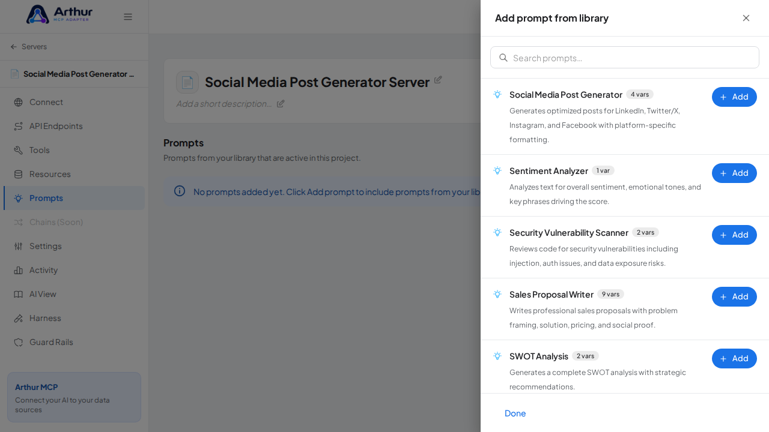Click the book icon next to AI View
769x432 pixels.
pyautogui.click(x=19, y=294)
